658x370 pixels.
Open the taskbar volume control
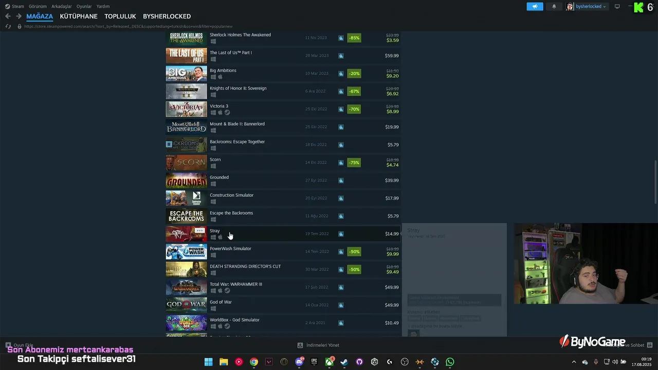[615, 362]
